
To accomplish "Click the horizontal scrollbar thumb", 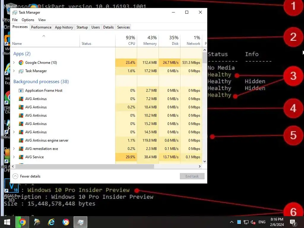I will point(85,166).
